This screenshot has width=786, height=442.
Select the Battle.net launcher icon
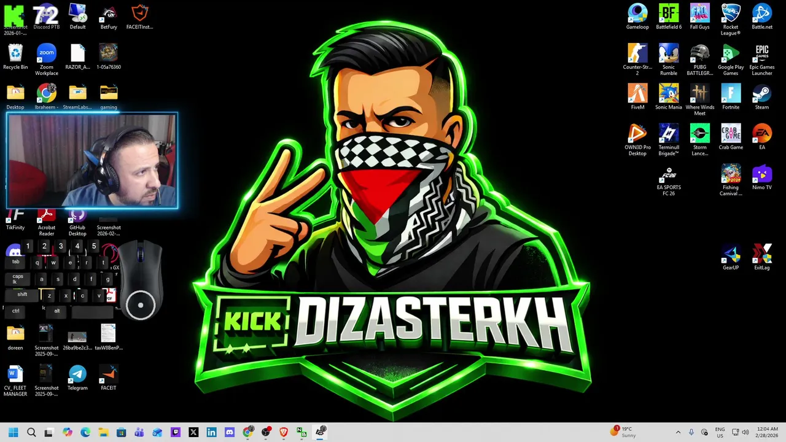(762, 17)
